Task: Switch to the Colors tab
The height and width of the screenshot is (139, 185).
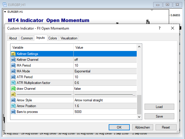Action: 53,38
